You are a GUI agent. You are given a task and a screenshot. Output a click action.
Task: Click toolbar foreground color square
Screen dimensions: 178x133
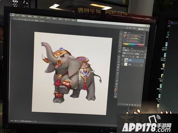point(116,90)
